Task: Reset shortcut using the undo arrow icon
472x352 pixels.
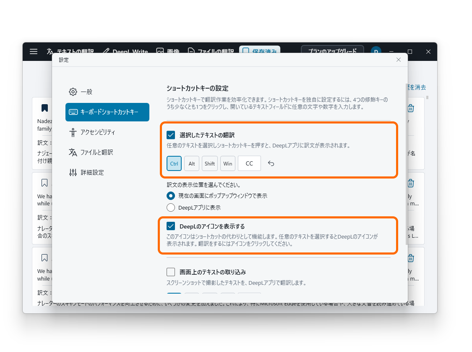Action: (271, 163)
